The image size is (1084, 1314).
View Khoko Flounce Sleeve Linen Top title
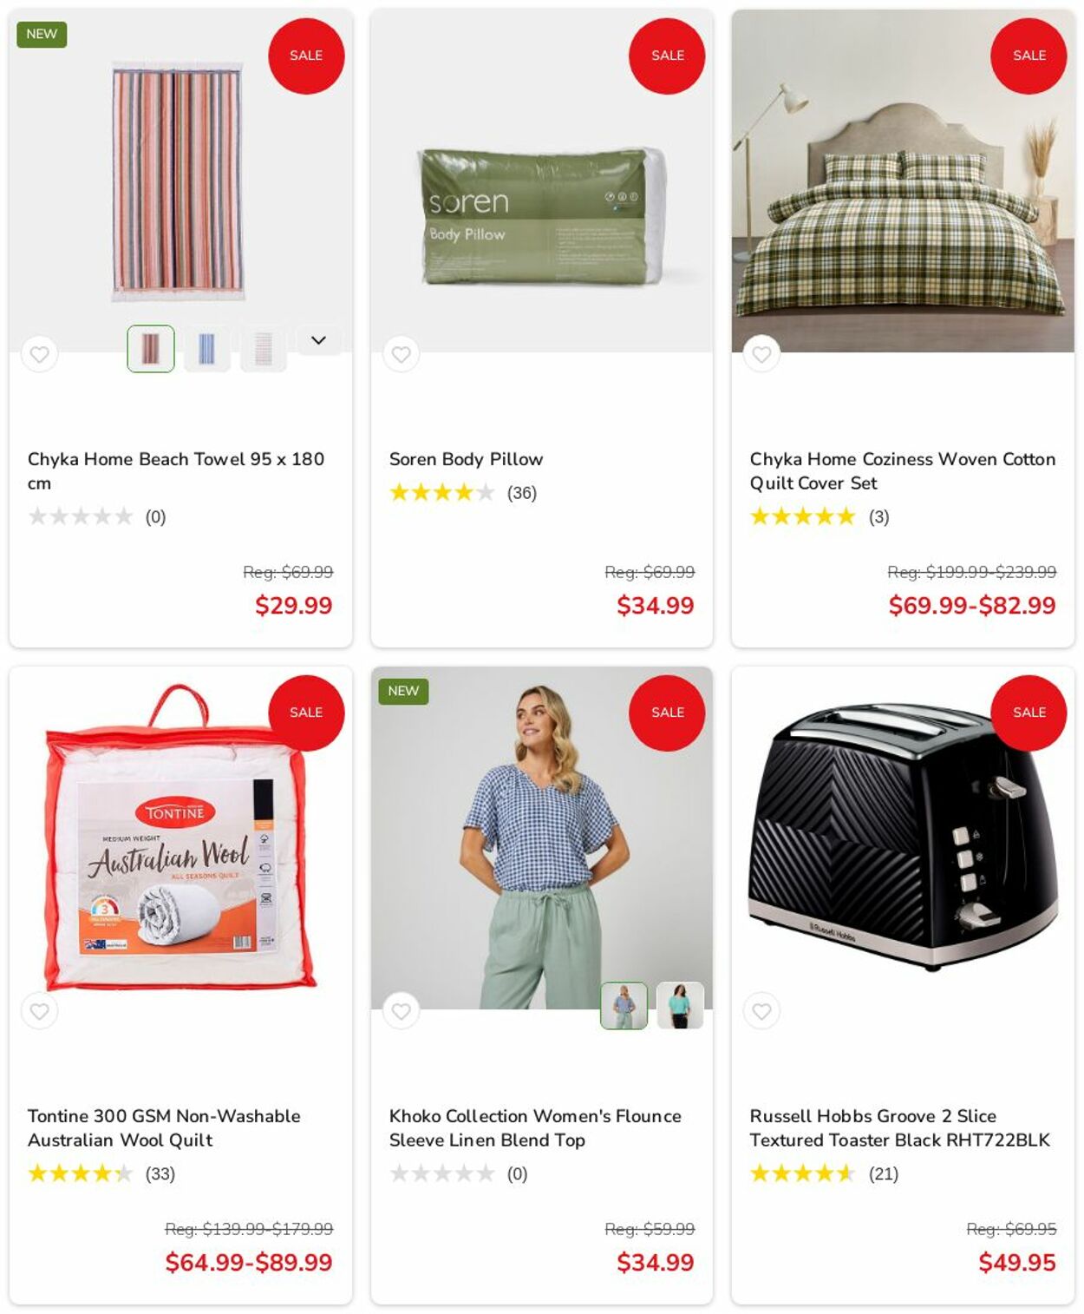[x=535, y=1128]
